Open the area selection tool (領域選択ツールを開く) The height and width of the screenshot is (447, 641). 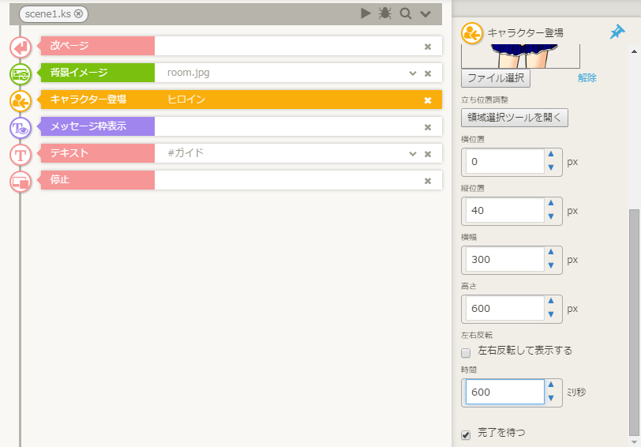pyautogui.click(x=514, y=118)
